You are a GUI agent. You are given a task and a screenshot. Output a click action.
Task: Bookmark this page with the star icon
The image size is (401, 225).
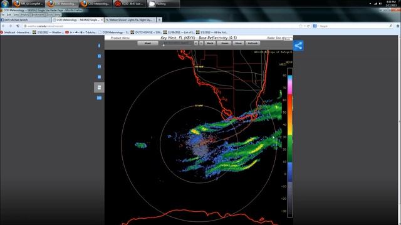pos(301,26)
